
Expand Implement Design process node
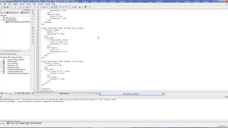click(x=1, y=68)
